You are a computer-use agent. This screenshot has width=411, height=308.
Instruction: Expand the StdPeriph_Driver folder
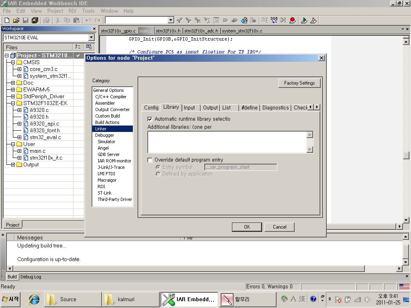click(13, 96)
